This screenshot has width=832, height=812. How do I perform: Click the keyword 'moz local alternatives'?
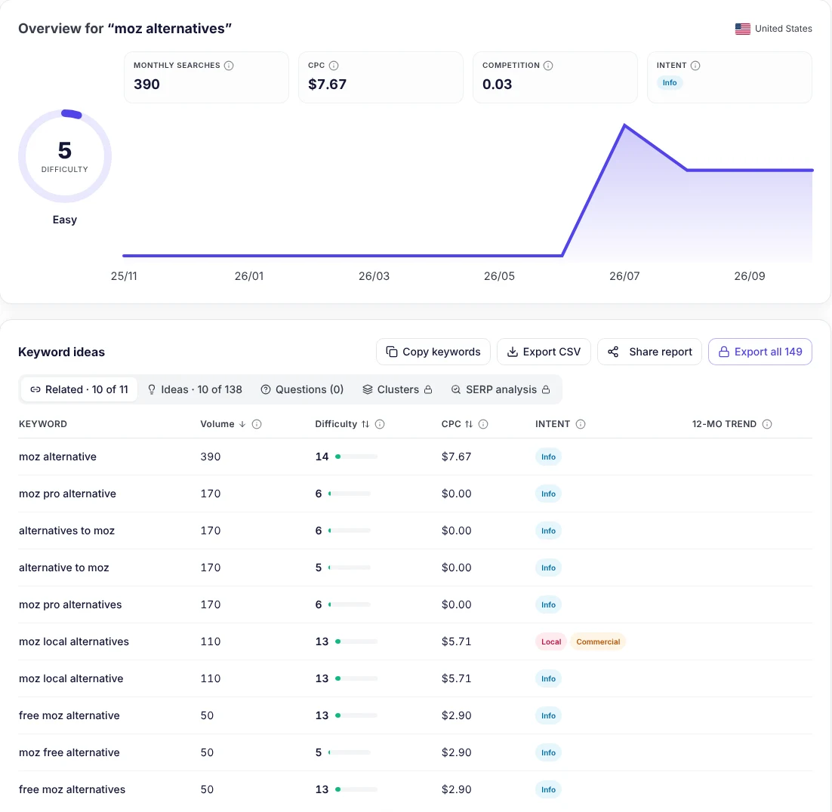[x=74, y=641]
